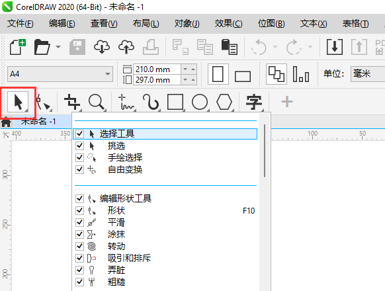
Task: Increase page height 297.0 mm stepper
Action: click(x=193, y=80)
